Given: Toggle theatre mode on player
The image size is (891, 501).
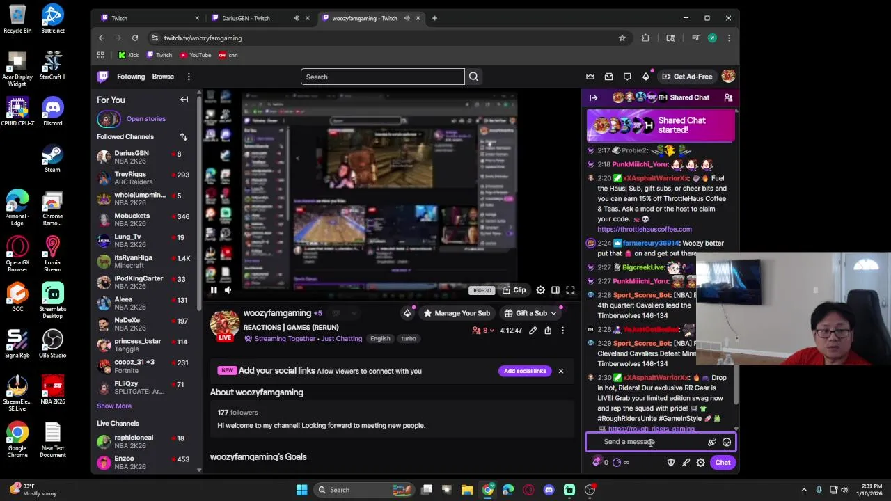Looking at the screenshot, I should pyautogui.click(x=555, y=290).
